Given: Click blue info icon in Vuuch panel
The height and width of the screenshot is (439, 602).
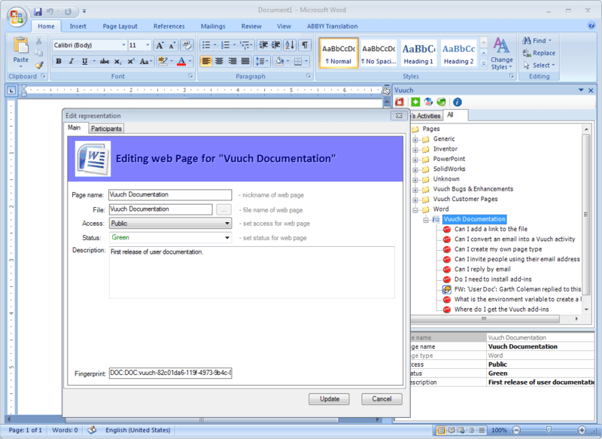Looking at the screenshot, I should click(457, 102).
